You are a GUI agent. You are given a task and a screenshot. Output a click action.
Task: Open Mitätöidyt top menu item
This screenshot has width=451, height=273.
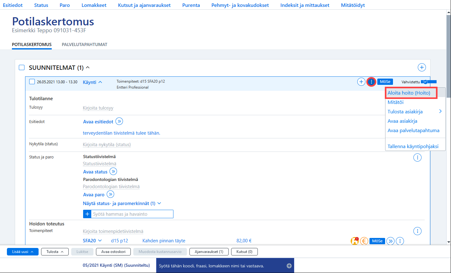353,5
